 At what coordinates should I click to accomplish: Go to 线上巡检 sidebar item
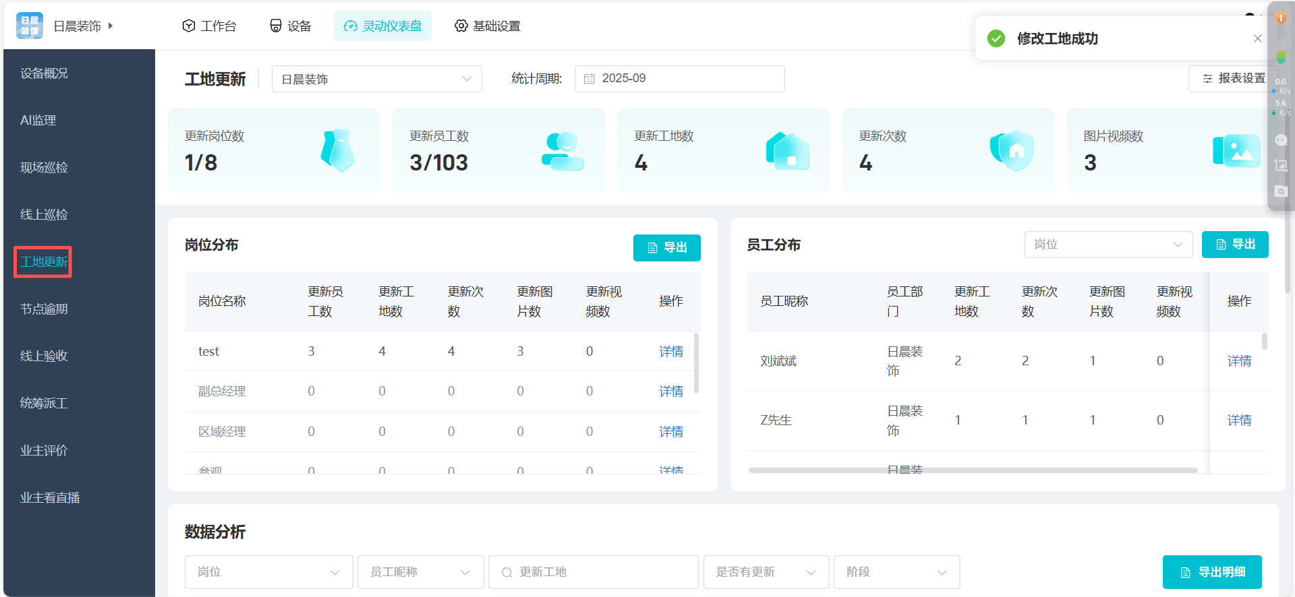(44, 214)
